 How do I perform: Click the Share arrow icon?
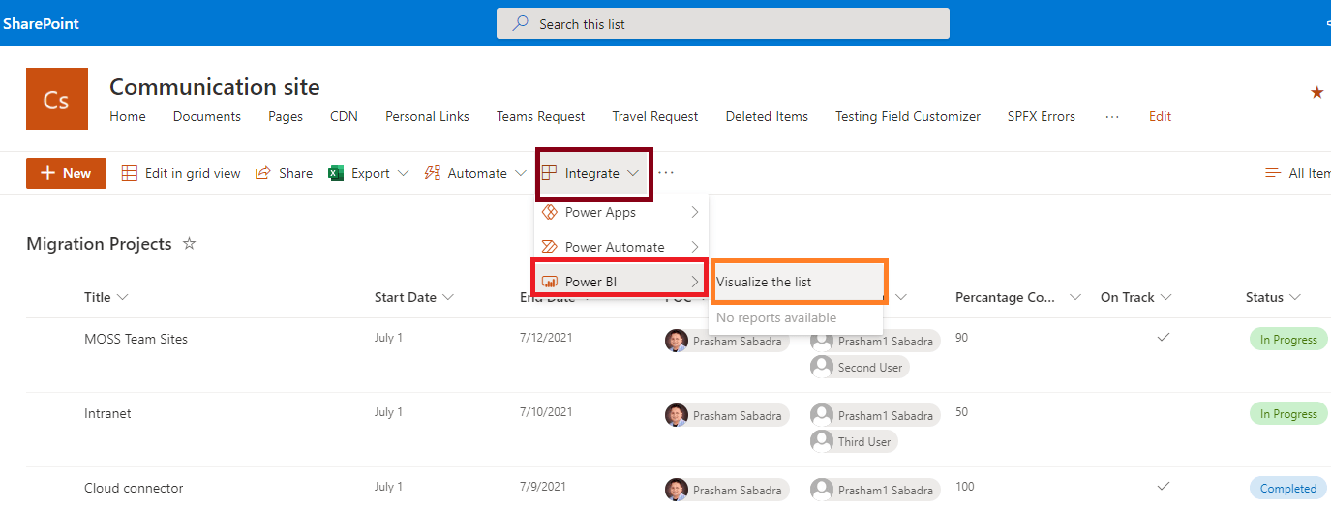coord(262,173)
